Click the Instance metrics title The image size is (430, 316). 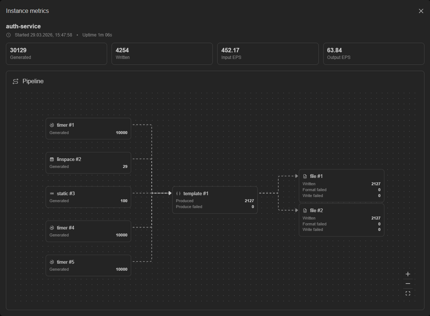click(x=27, y=11)
